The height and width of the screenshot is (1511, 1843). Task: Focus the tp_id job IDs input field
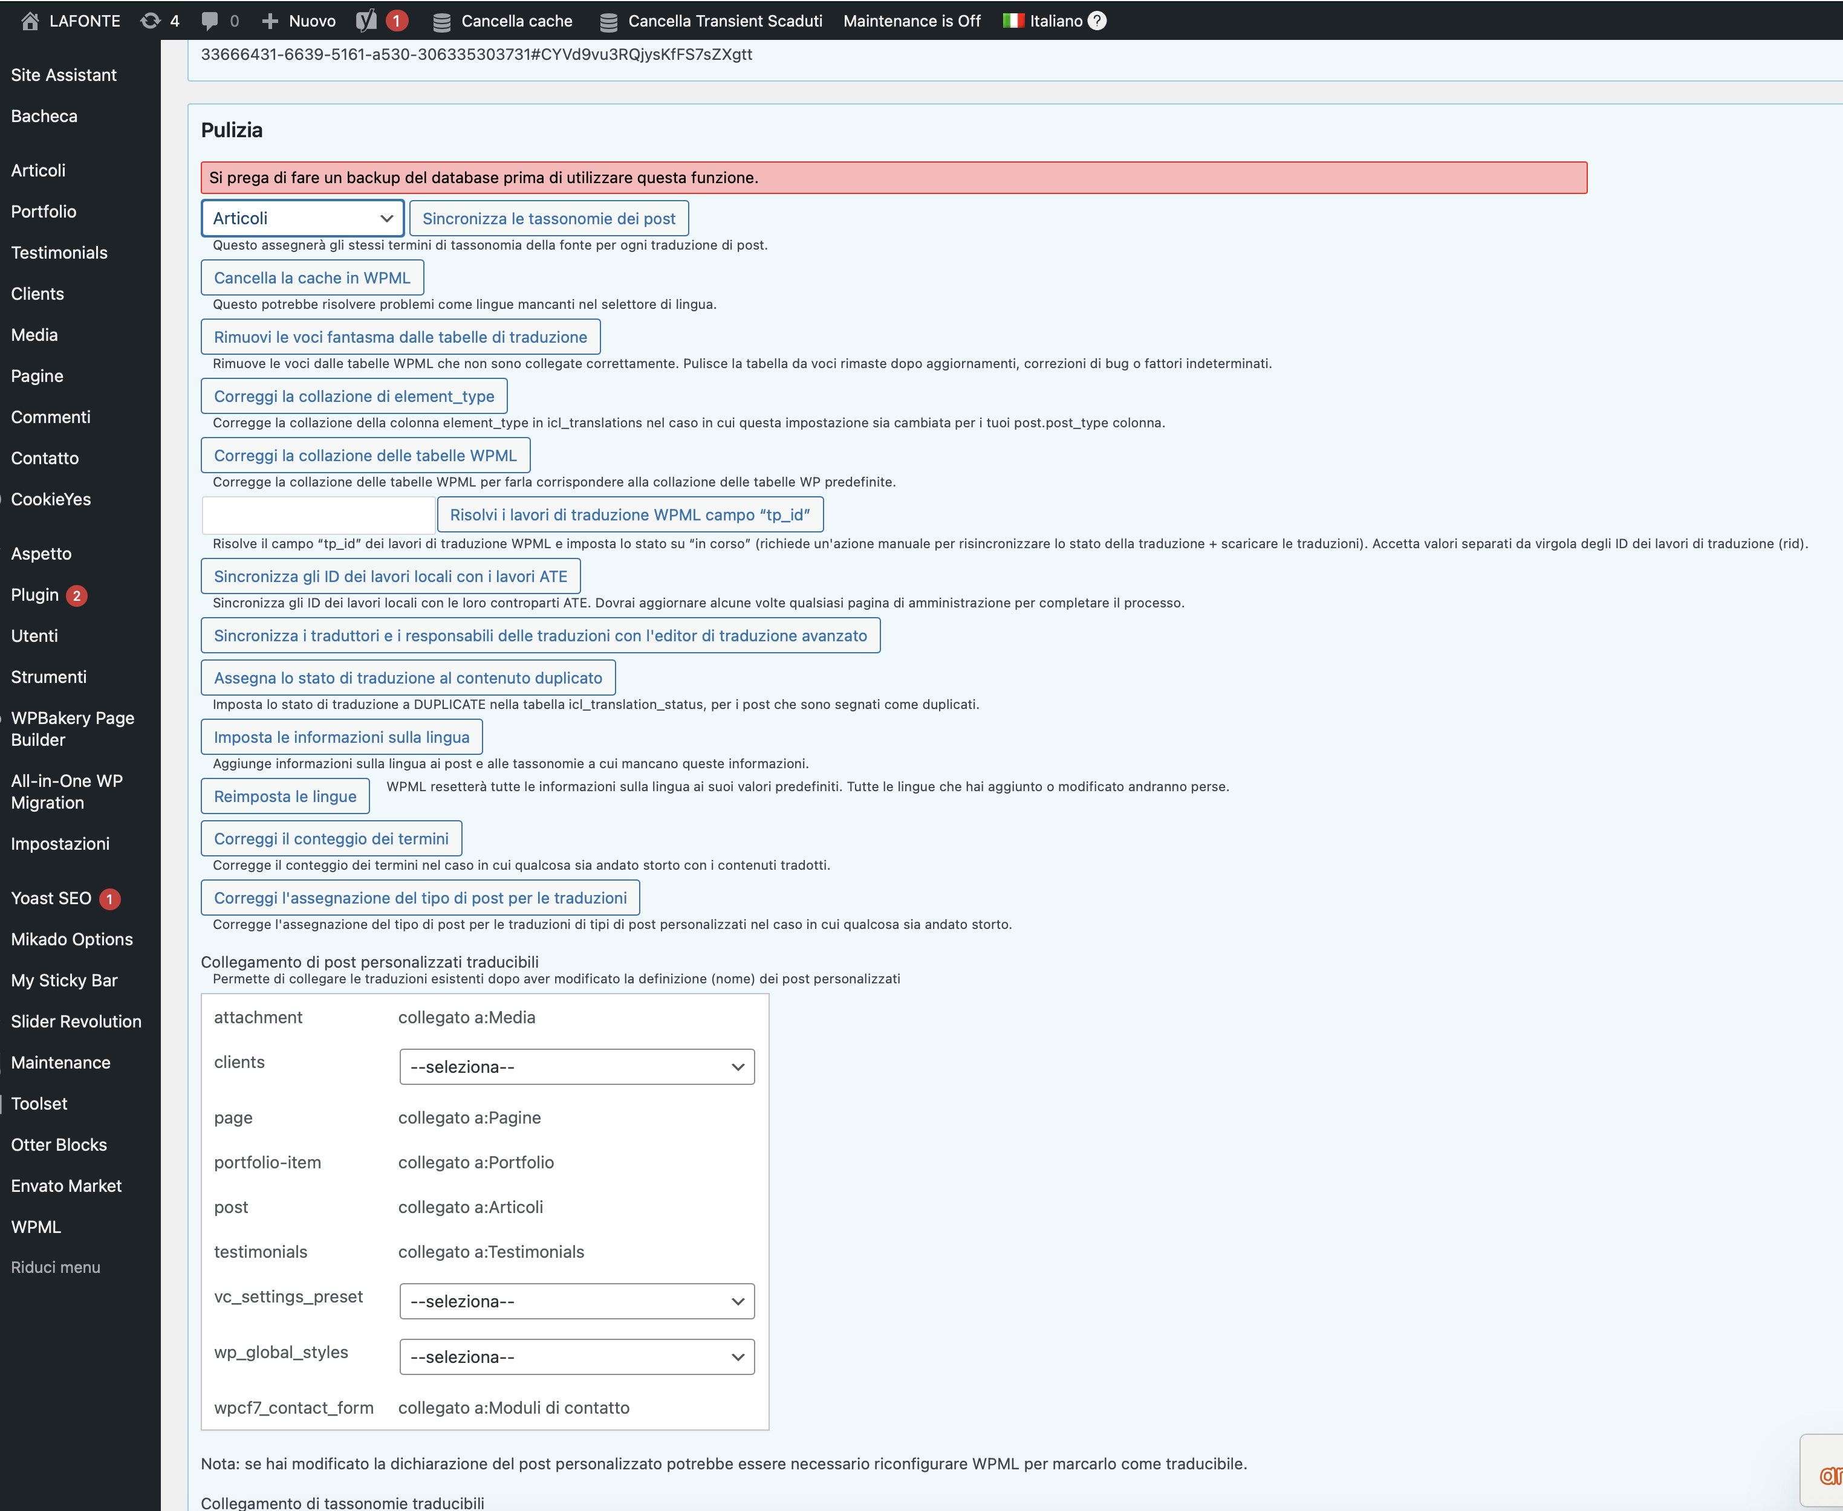[x=319, y=514]
